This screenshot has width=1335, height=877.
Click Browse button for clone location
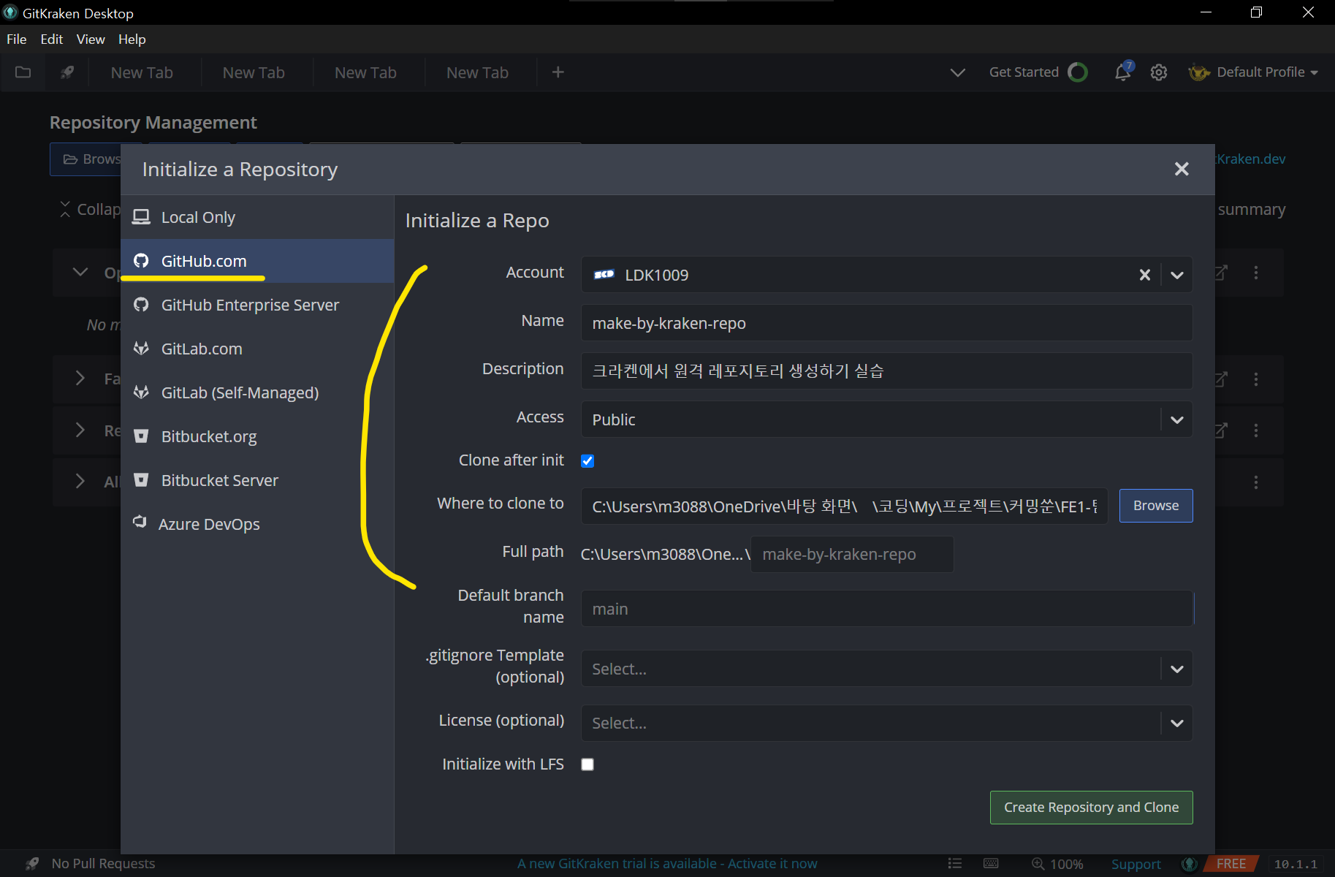1156,506
